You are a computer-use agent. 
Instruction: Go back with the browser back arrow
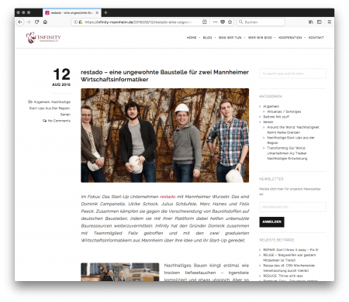[x=20, y=22]
